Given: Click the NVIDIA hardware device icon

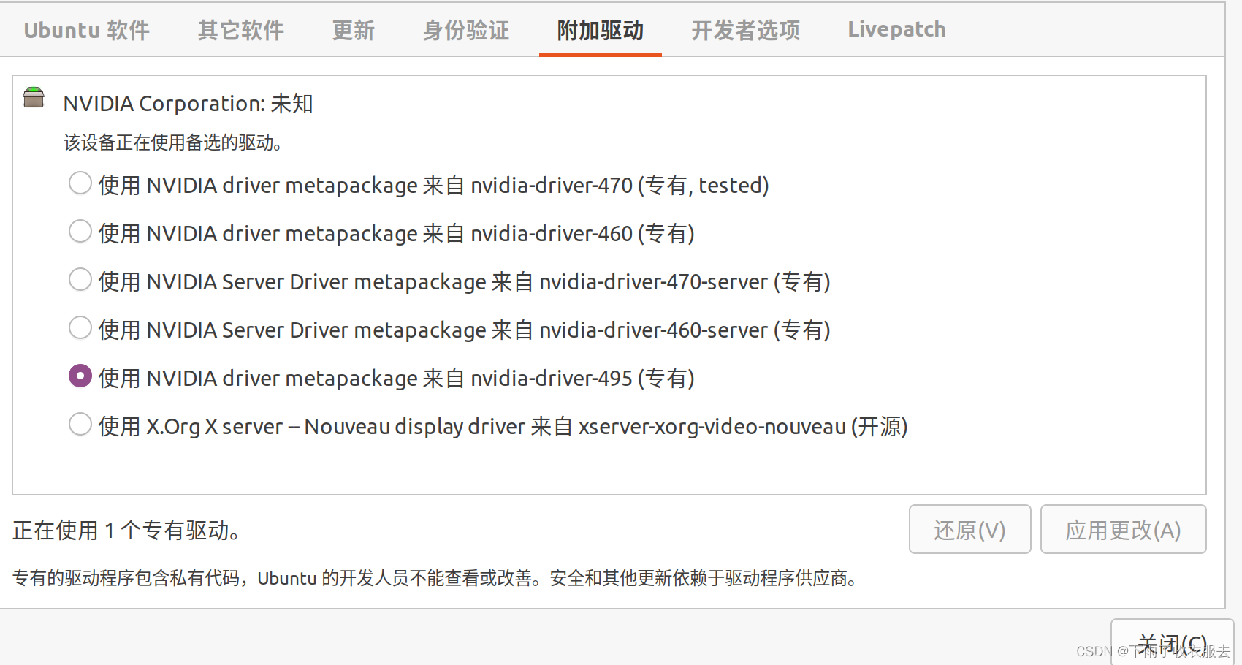Looking at the screenshot, I should click(x=34, y=97).
